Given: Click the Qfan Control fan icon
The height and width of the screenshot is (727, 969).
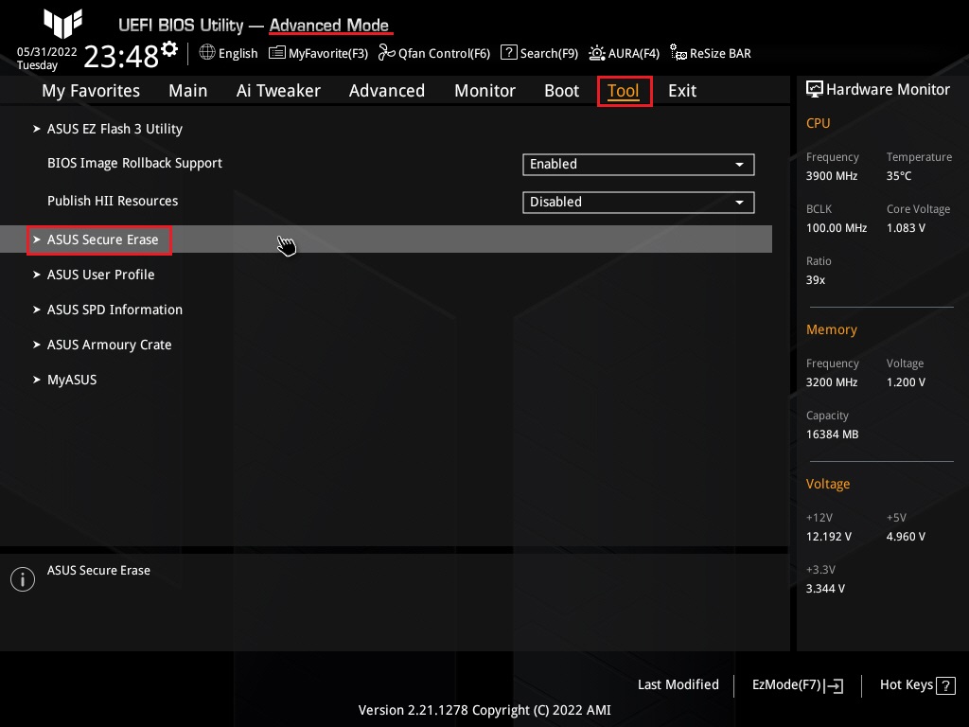Looking at the screenshot, I should (x=387, y=53).
